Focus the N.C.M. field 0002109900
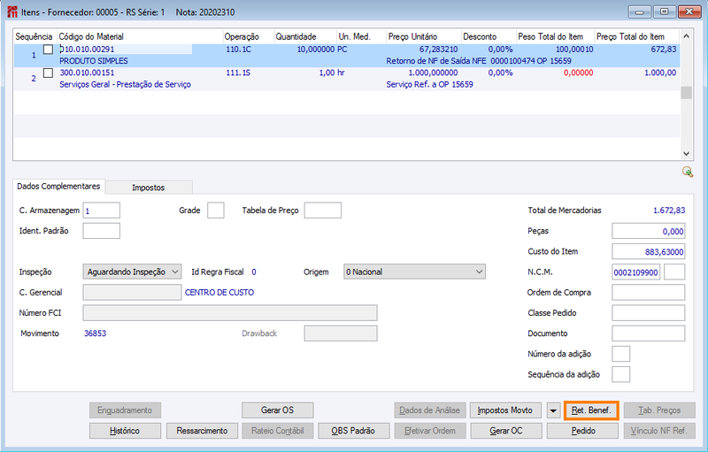708x452 pixels. click(635, 272)
